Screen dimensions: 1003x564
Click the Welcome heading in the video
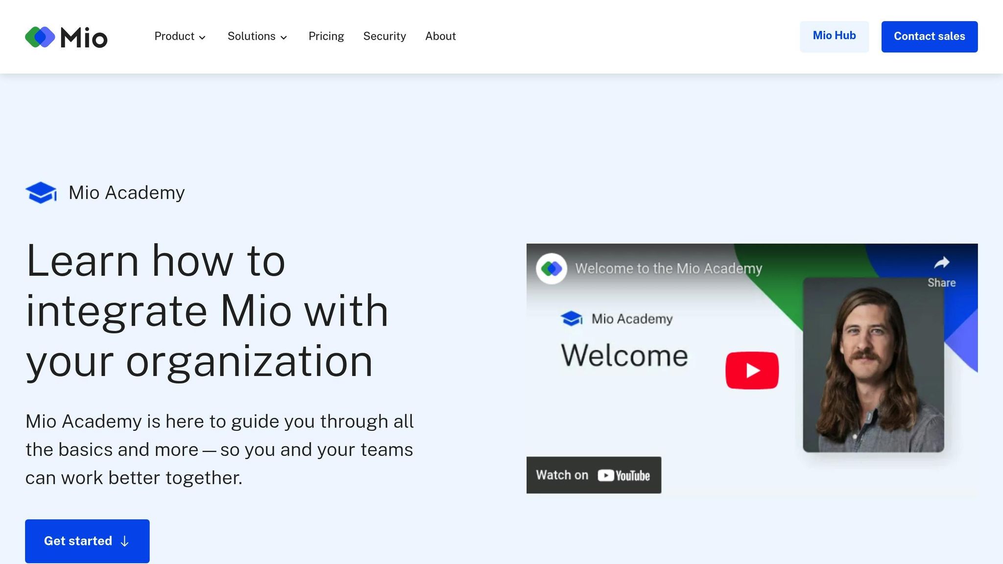624,355
